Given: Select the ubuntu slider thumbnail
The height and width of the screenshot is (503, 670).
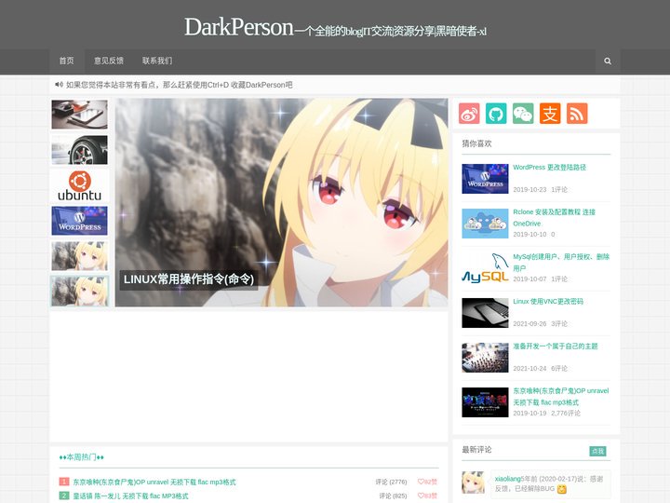Looking at the screenshot, I should (x=79, y=185).
